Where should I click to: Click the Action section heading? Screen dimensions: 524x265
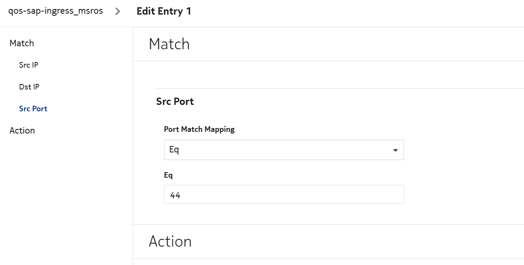pyautogui.click(x=170, y=241)
